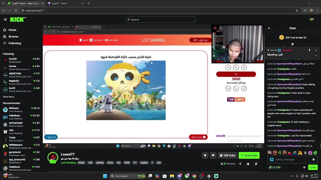
Task: Select the English stream tag
Action: click(144, 163)
